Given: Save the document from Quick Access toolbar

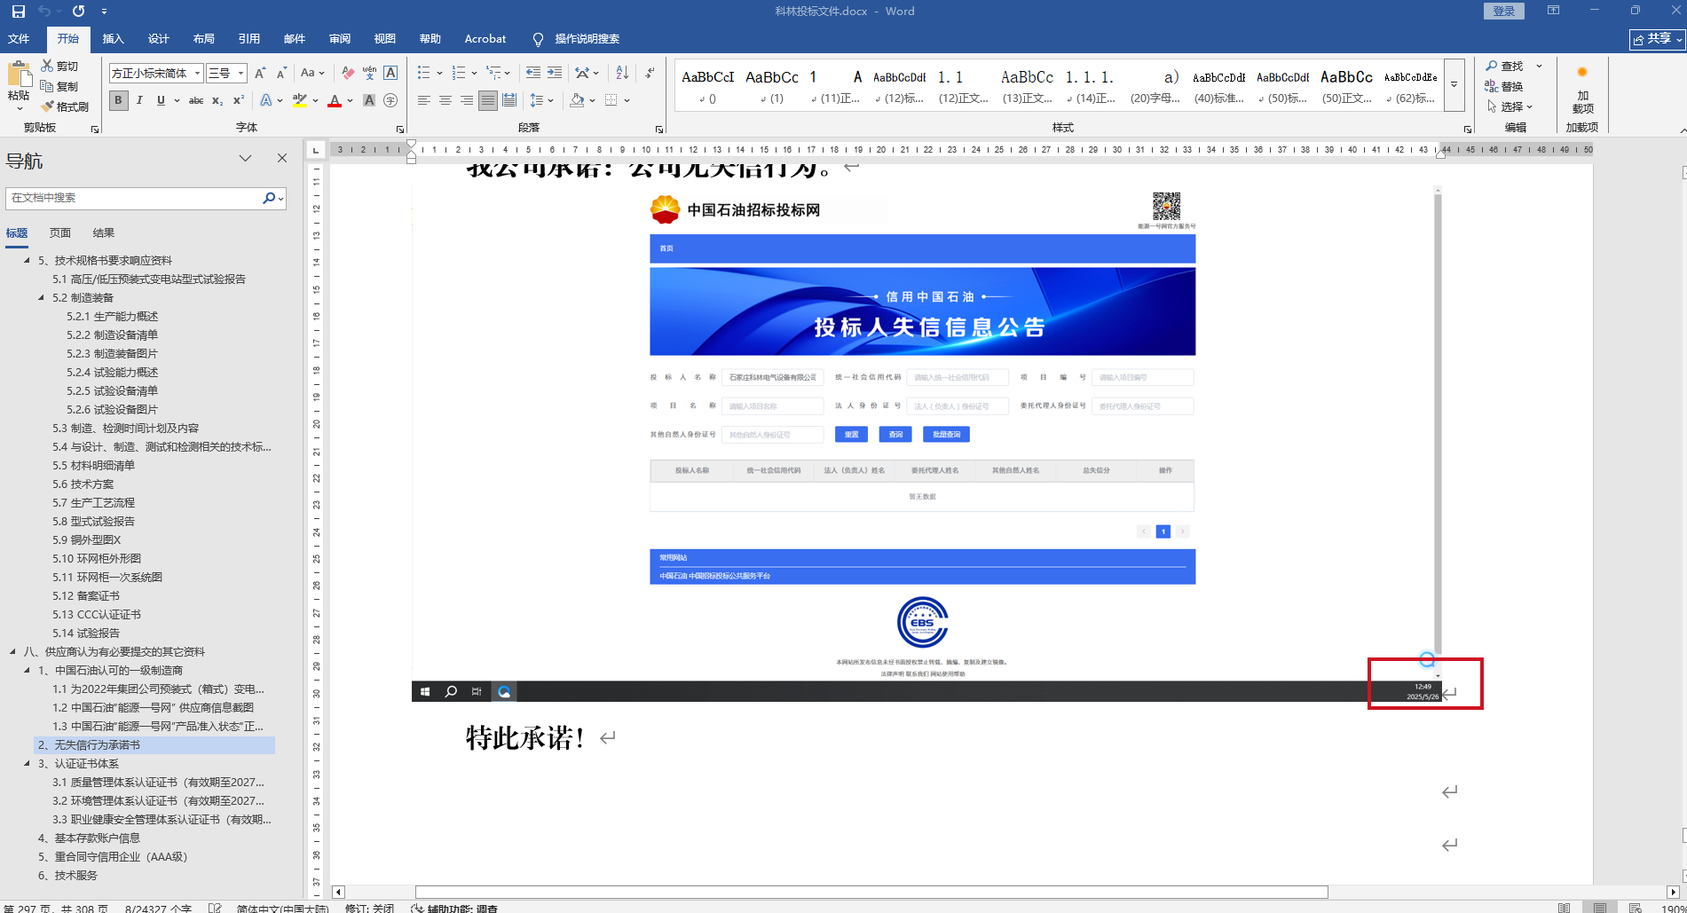Looking at the screenshot, I should coord(18,12).
